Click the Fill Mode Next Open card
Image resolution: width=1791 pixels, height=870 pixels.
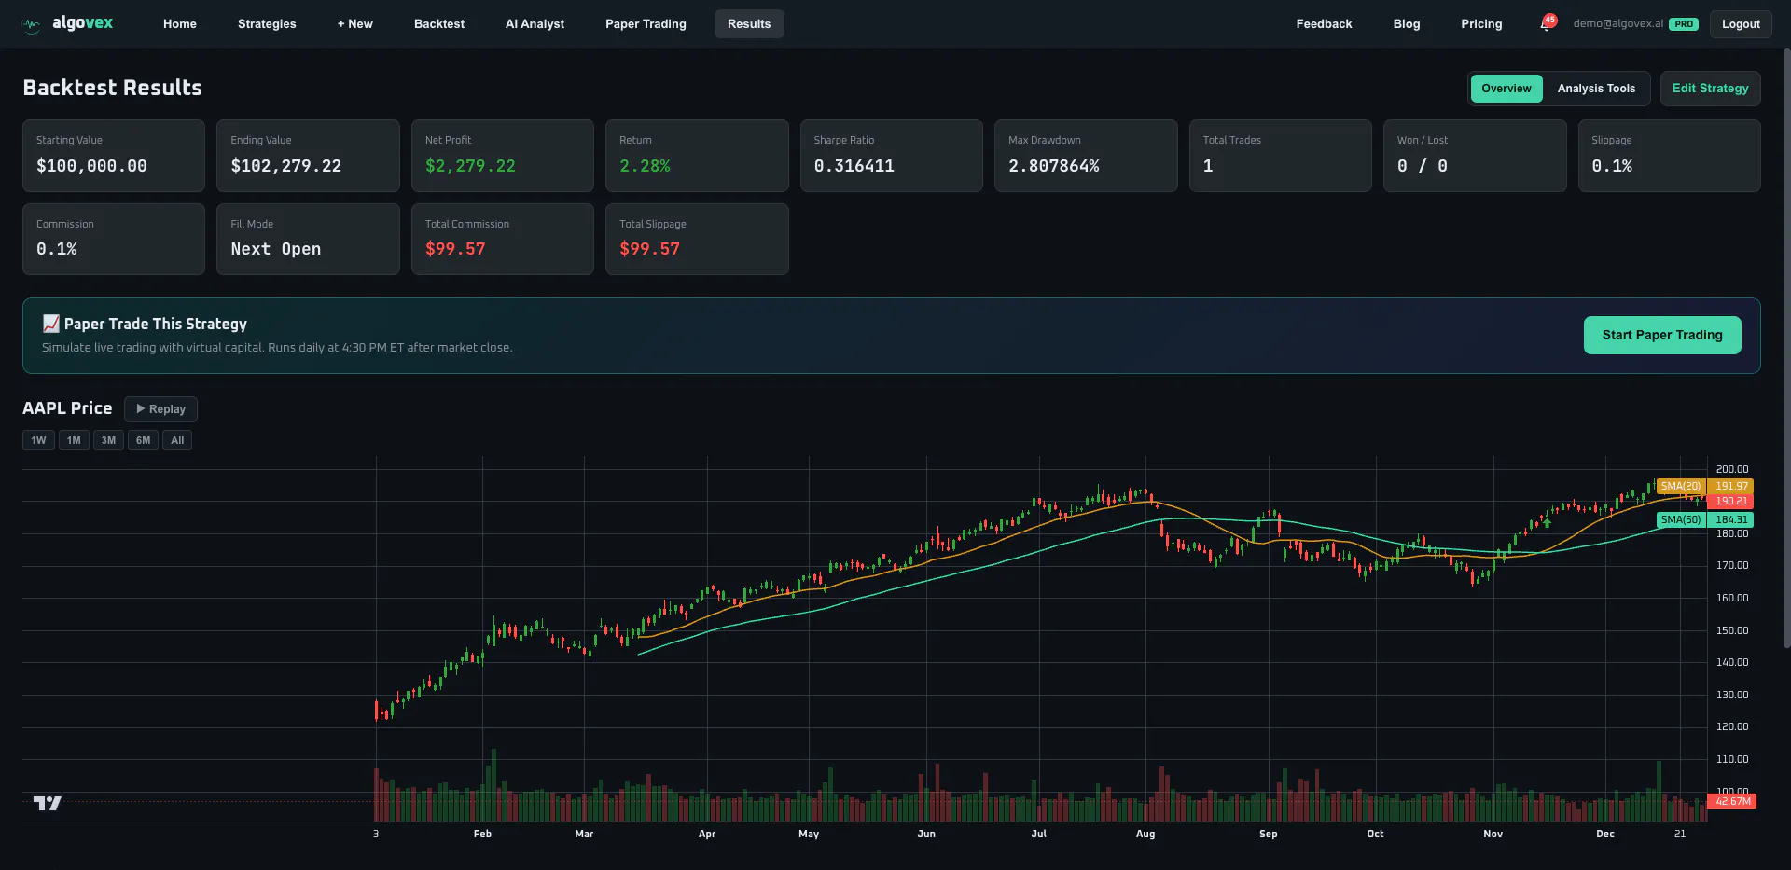click(308, 240)
